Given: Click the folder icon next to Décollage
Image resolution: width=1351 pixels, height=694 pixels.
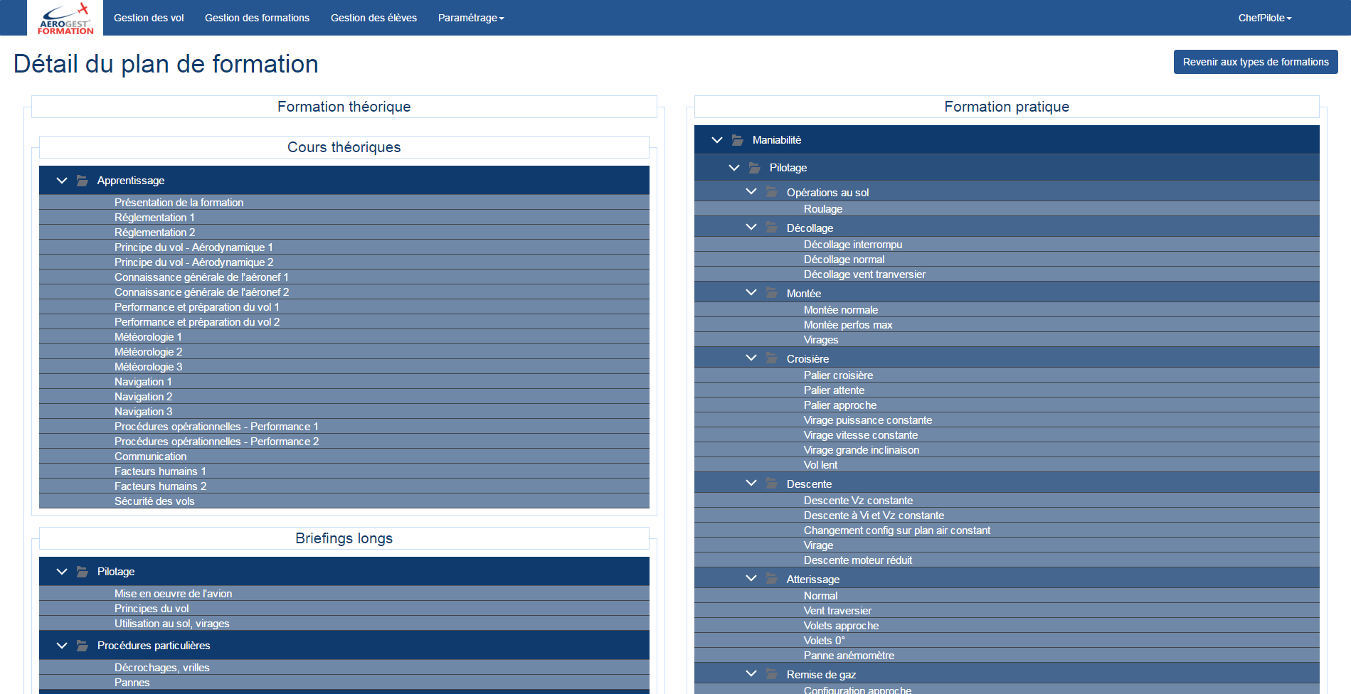Looking at the screenshot, I should click(772, 228).
